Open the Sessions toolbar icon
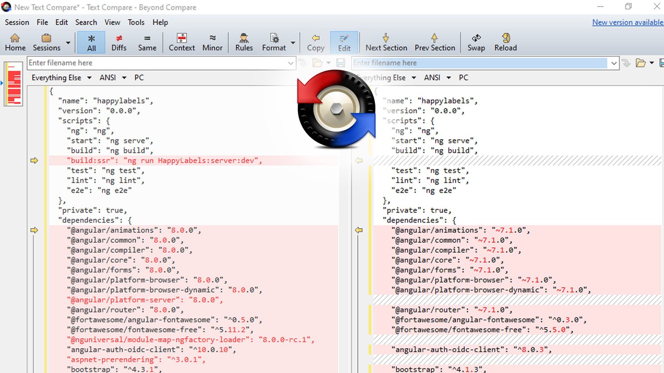This screenshot has width=664, height=373. [x=46, y=42]
